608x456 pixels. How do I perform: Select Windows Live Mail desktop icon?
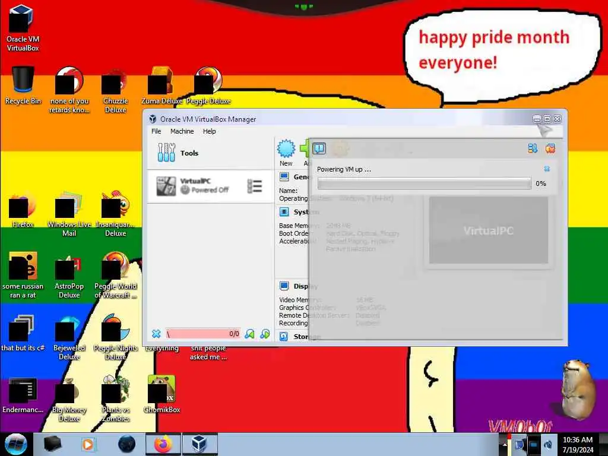pos(69,214)
